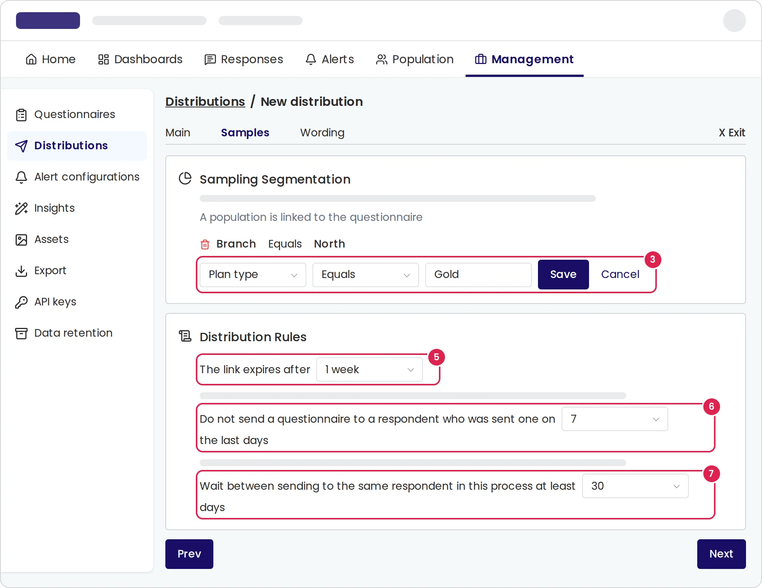Click the text "A population is linked to the questionnaire"
This screenshot has width=762, height=588.
[311, 217]
